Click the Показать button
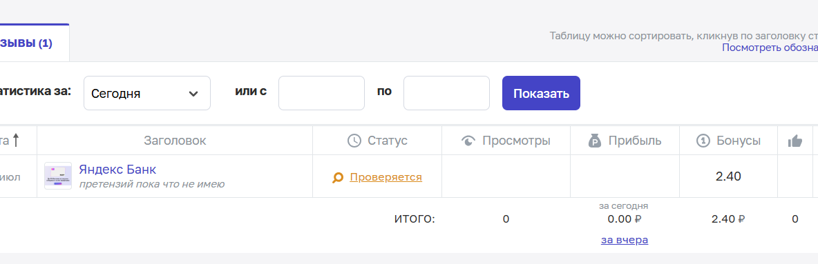The width and height of the screenshot is (818, 264). (541, 93)
